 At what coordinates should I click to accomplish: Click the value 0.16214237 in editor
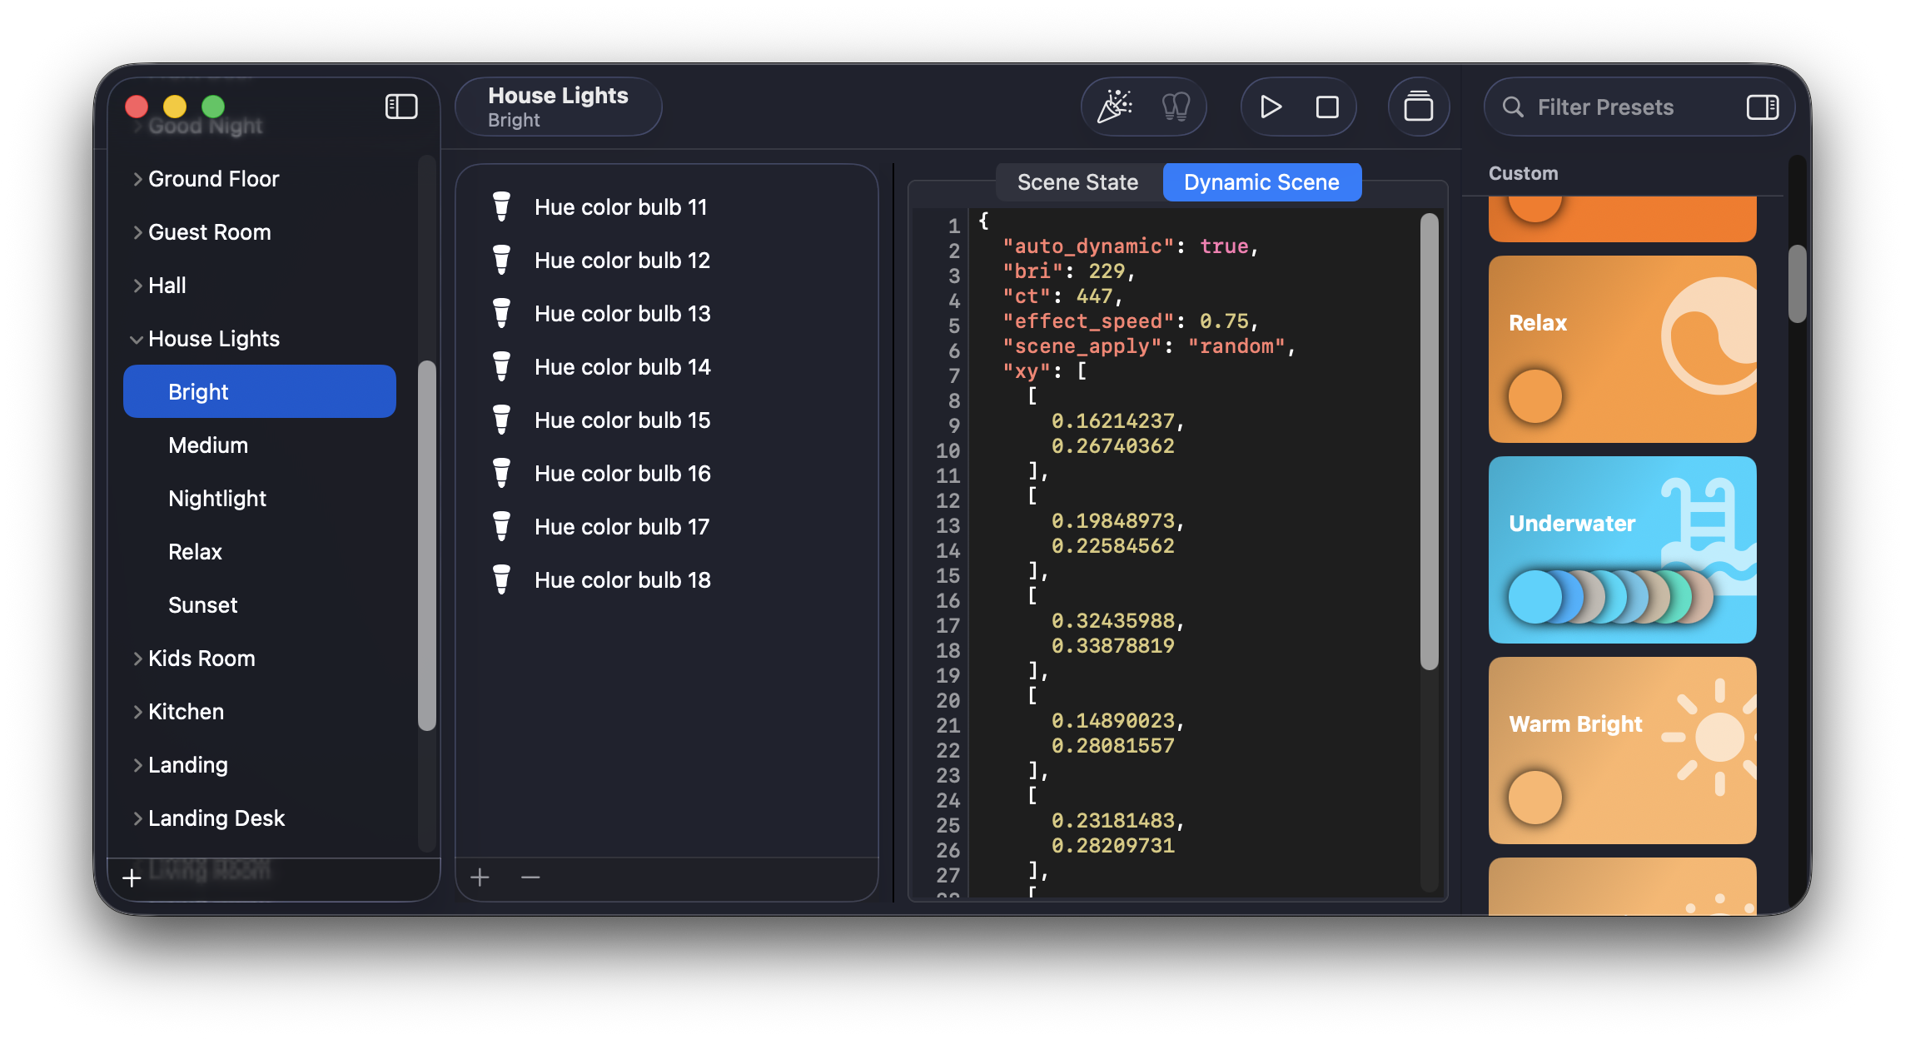point(1113,421)
